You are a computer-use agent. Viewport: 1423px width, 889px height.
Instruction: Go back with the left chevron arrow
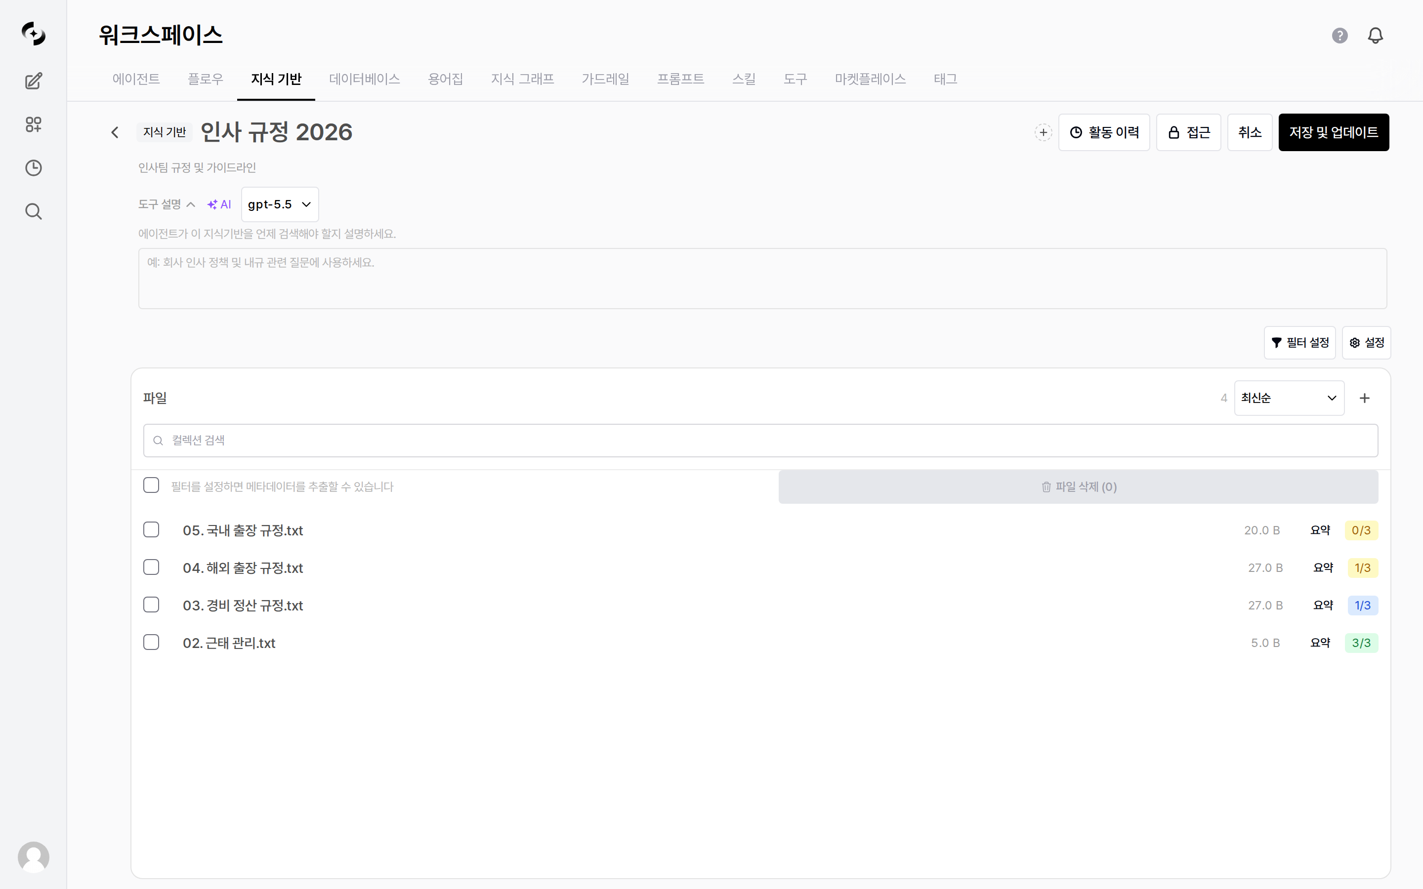click(x=115, y=132)
